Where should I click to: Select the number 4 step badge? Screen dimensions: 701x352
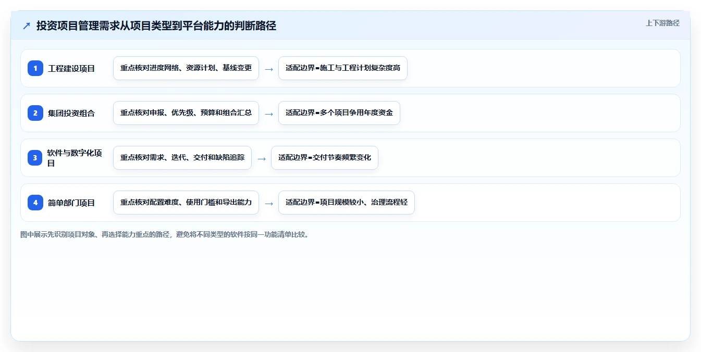coord(35,203)
